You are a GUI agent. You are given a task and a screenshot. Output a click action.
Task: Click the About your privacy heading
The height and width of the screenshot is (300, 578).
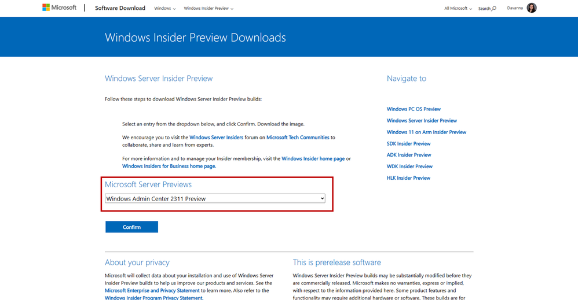137,262
